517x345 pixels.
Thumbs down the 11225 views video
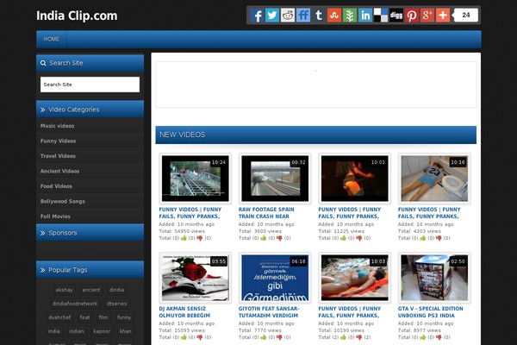[x=359, y=238]
